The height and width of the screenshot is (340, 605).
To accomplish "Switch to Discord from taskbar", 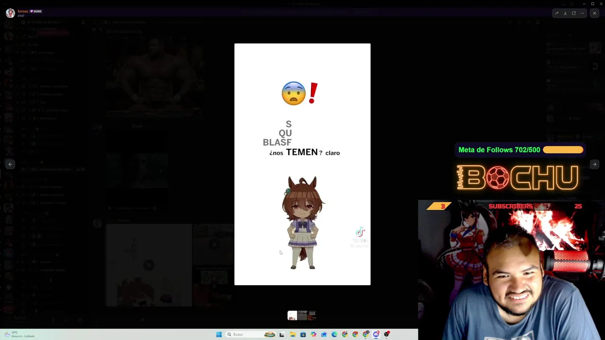I will (376, 334).
